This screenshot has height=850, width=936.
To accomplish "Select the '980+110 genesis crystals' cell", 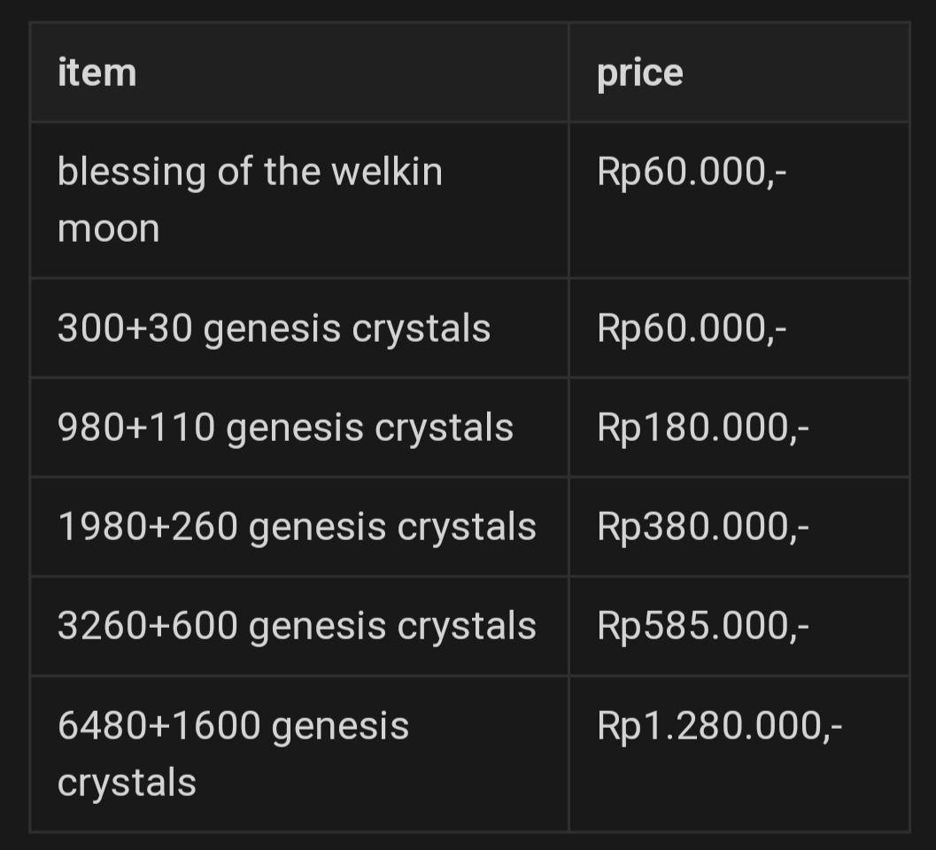I will pos(285,428).
